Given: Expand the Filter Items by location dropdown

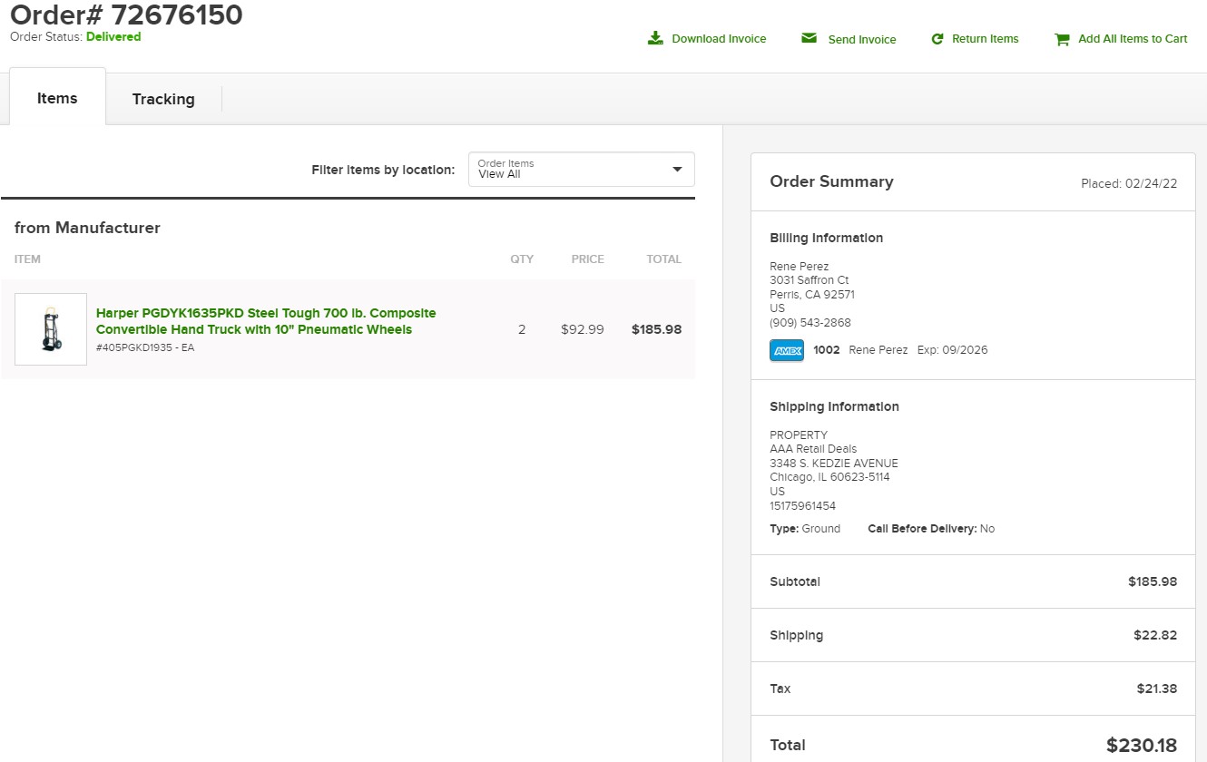Looking at the screenshot, I should pyautogui.click(x=582, y=170).
